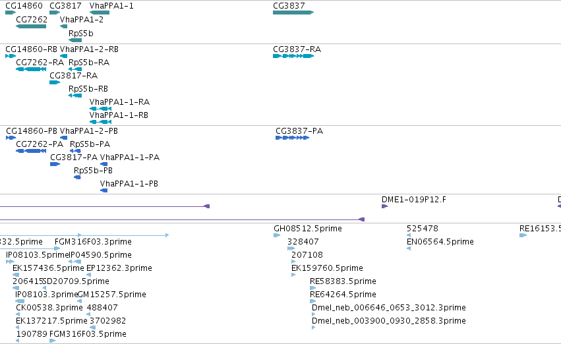The height and width of the screenshot is (344, 561).
Task: Click the RpS5b-PA protein label
Action: (x=90, y=144)
